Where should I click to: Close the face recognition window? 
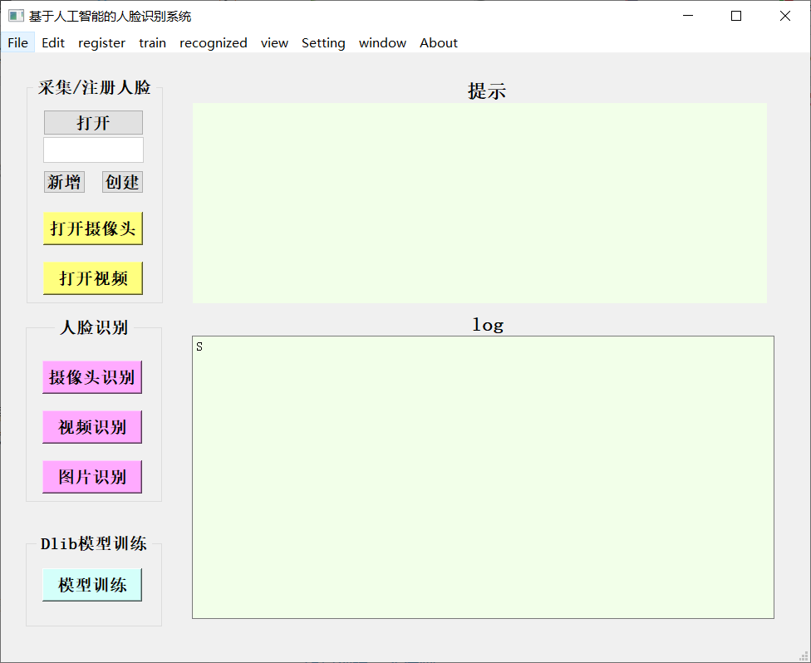[784, 16]
